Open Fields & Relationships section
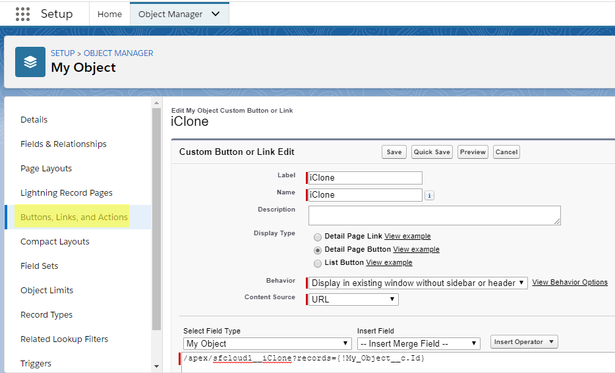This screenshot has width=615, height=373. pyautogui.click(x=63, y=144)
